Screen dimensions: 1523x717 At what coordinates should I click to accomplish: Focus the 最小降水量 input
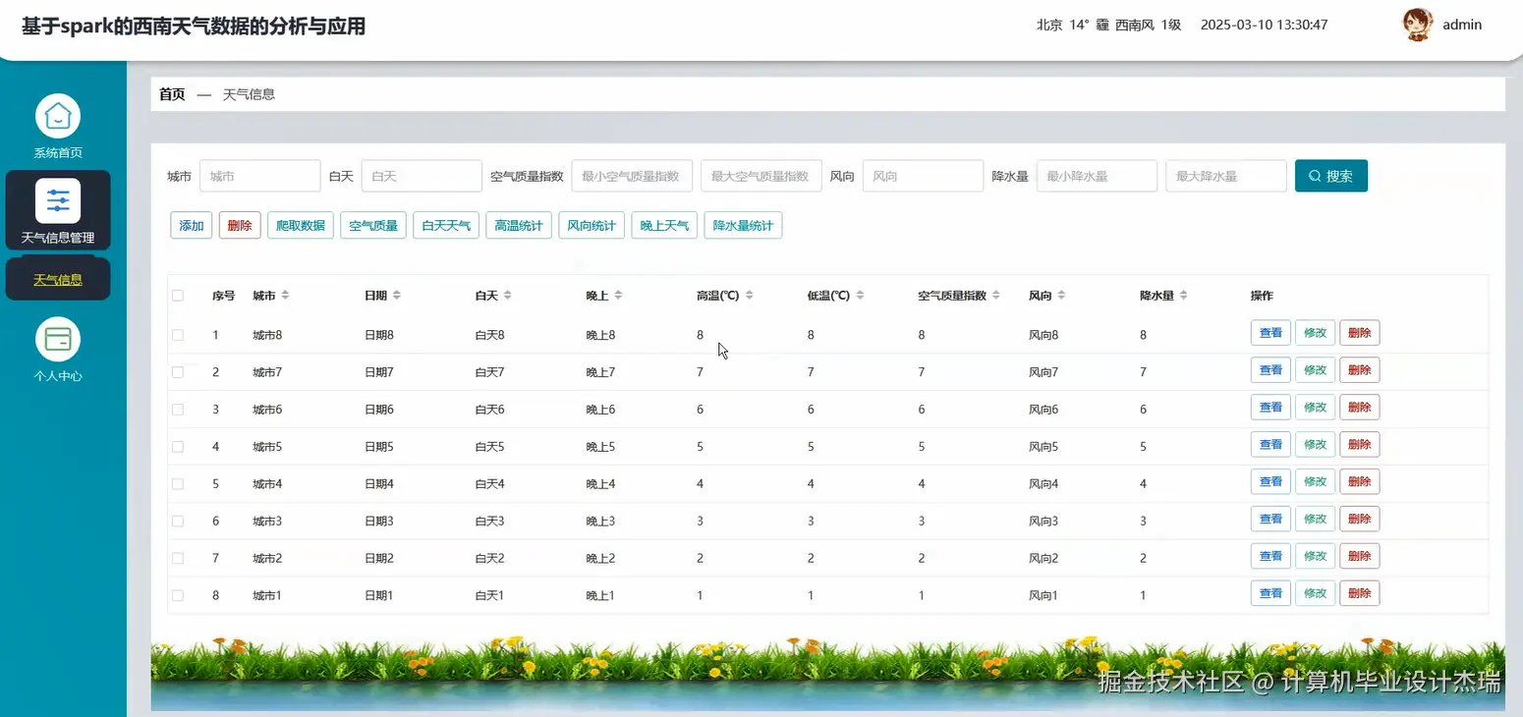pyautogui.click(x=1097, y=176)
